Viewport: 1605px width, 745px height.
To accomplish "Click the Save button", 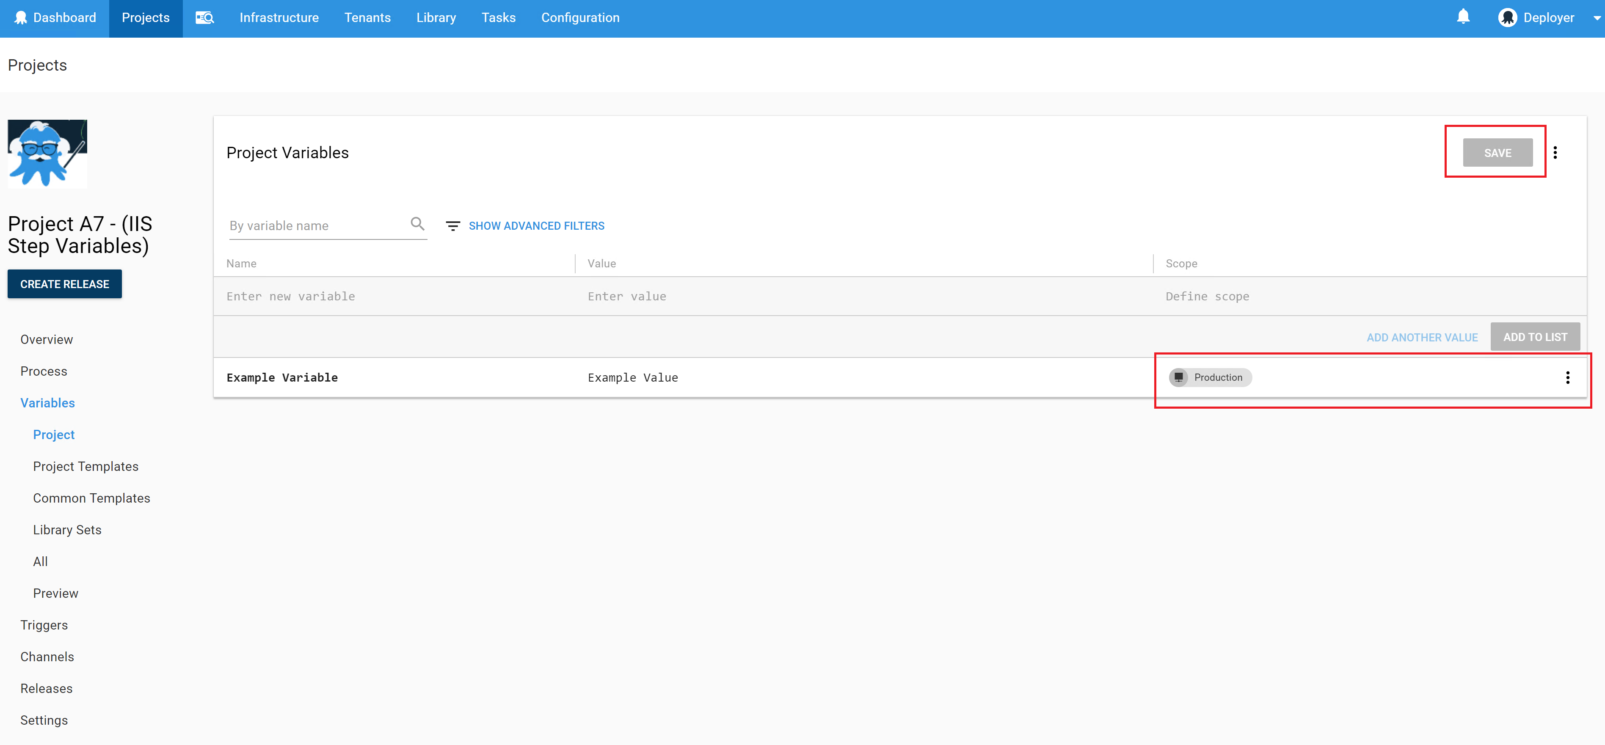I will pyautogui.click(x=1497, y=153).
